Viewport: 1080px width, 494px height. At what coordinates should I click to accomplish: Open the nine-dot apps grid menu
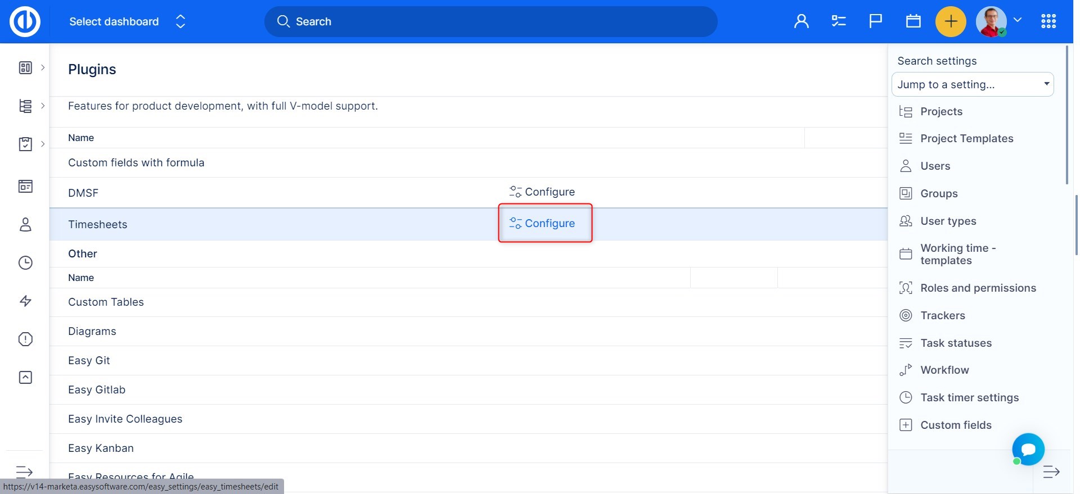pyautogui.click(x=1048, y=21)
